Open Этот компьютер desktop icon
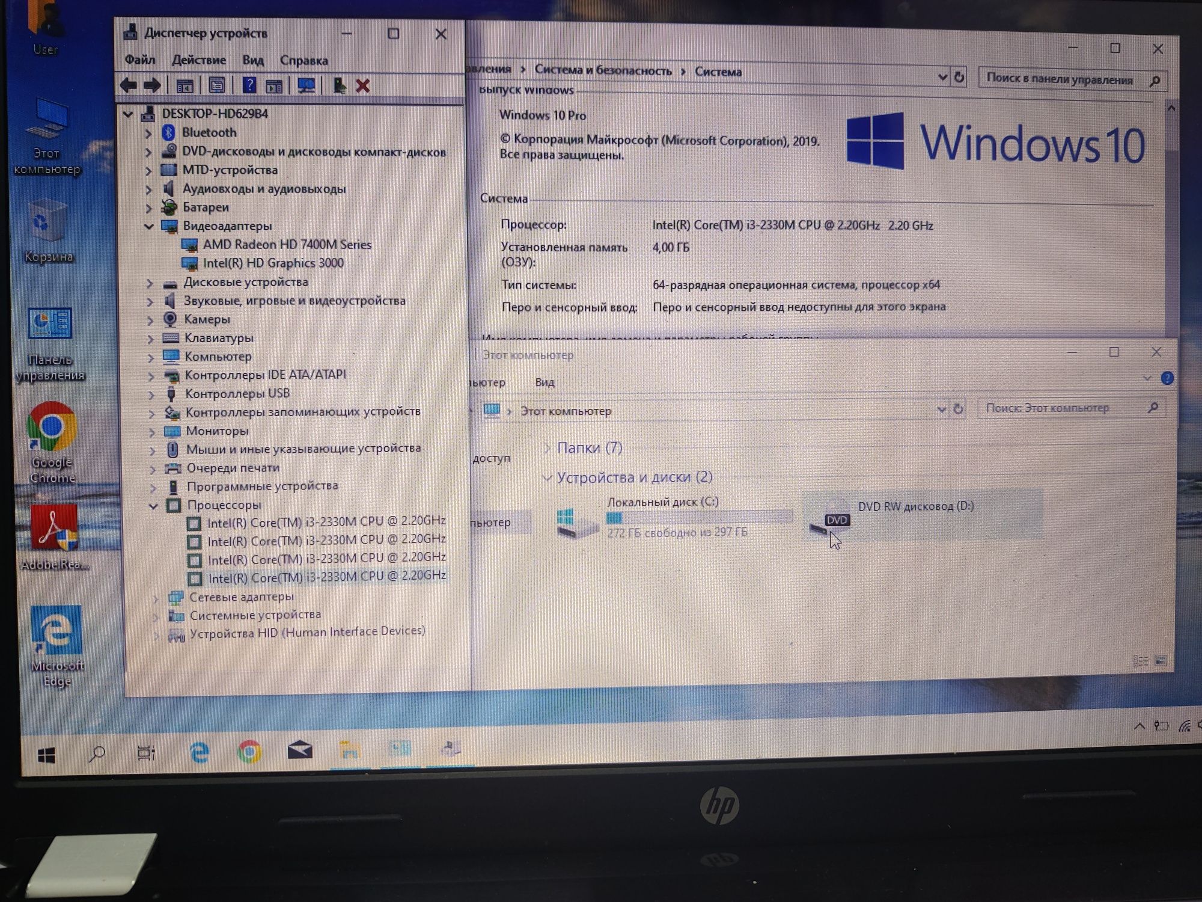The height and width of the screenshot is (902, 1202). pyautogui.click(x=47, y=137)
